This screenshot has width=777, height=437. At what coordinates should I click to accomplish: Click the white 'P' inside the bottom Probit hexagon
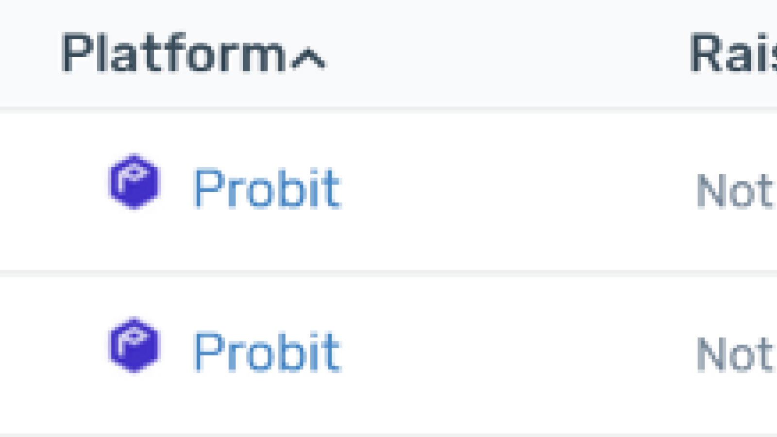point(132,342)
